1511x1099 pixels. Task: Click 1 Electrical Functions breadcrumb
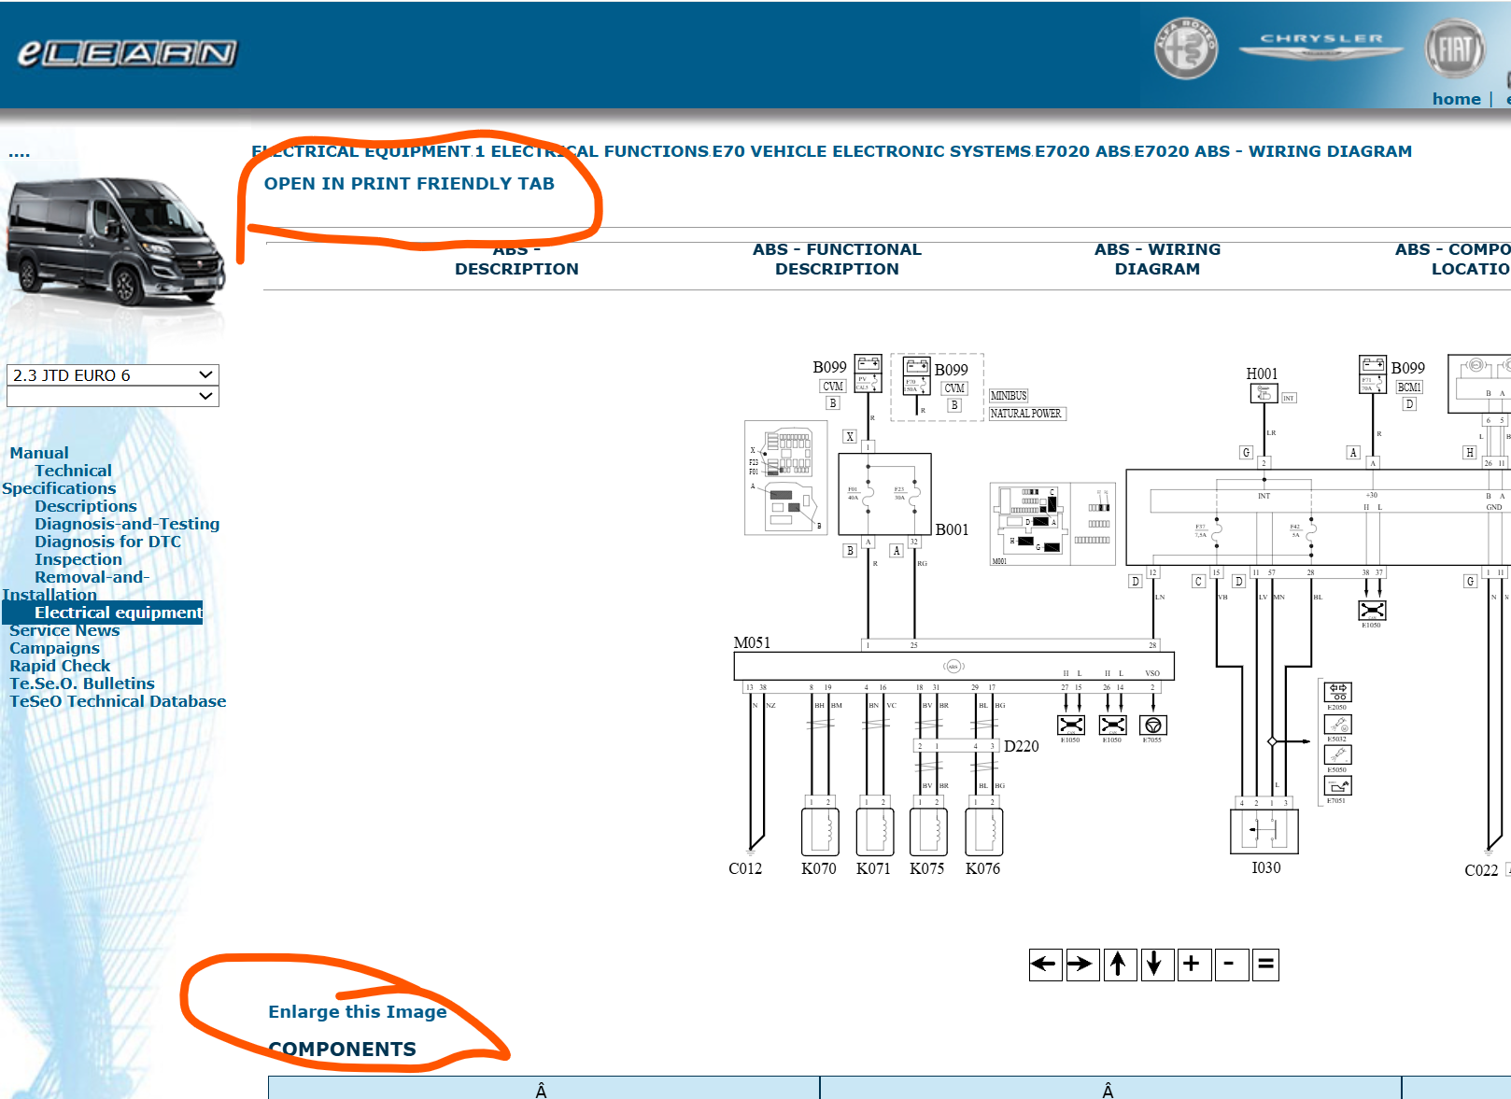click(x=592, y=151)
